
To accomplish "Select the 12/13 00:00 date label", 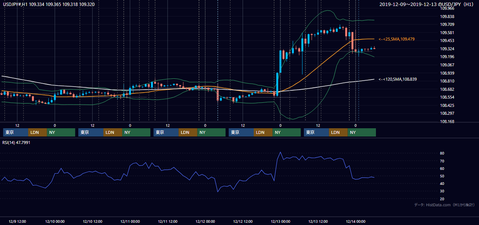I will pyautogui.click(x=280, y=221).
